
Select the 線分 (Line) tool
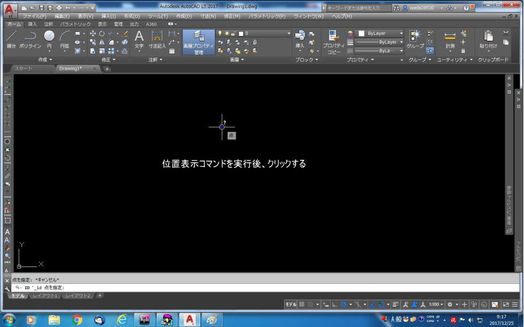tap(12, 40)
